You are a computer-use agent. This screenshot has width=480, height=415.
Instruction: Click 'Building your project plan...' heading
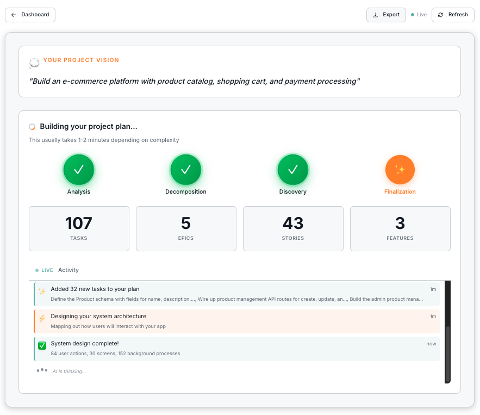(x=89, y=127)
